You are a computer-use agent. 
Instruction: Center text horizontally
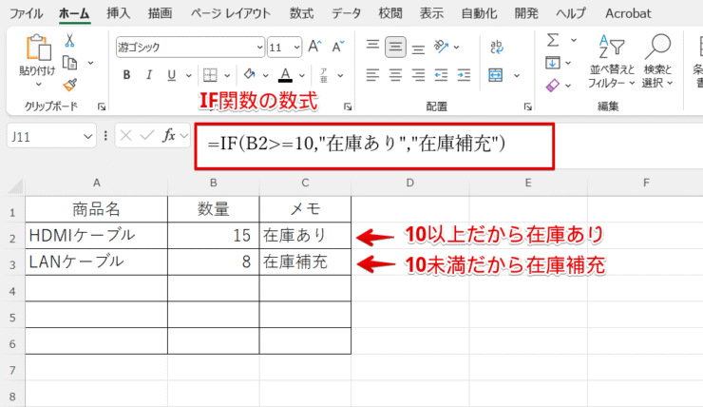point(395,75)
